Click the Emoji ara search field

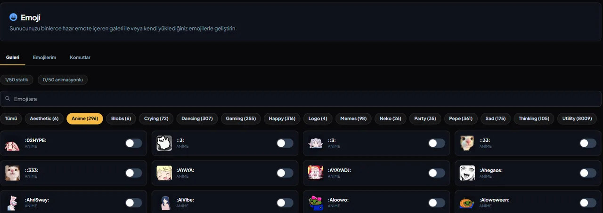[x=301, y=99]
